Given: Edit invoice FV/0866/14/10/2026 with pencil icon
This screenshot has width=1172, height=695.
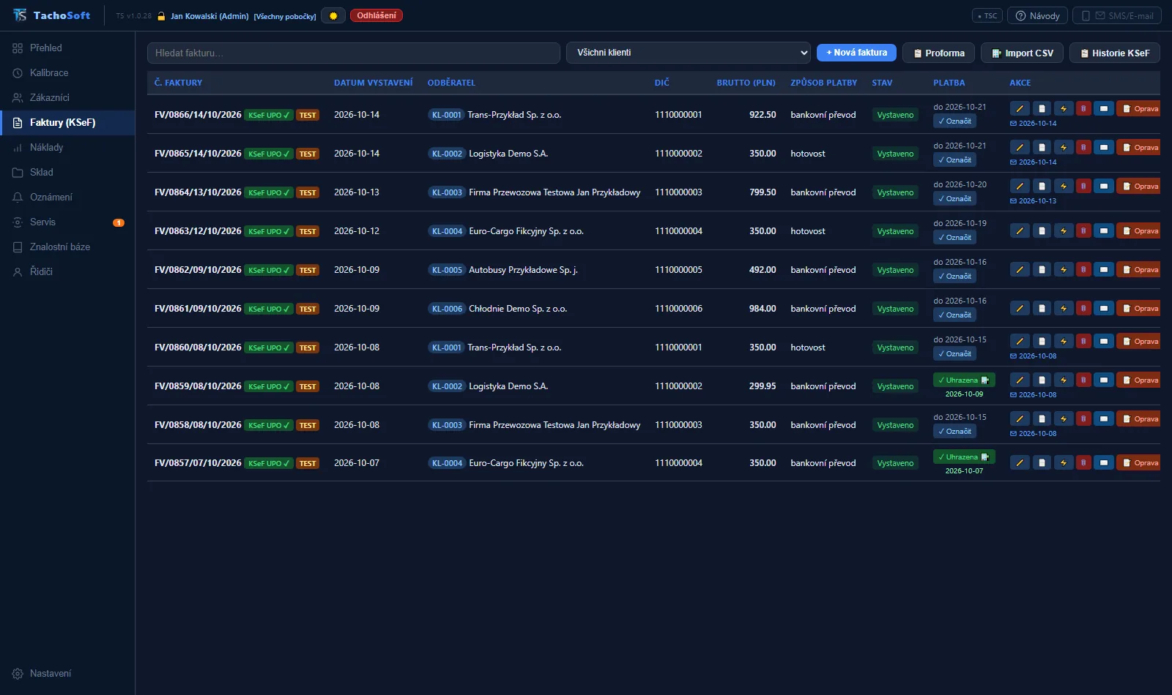Looking at the screenshot, I should click(x=1020, y=108).
